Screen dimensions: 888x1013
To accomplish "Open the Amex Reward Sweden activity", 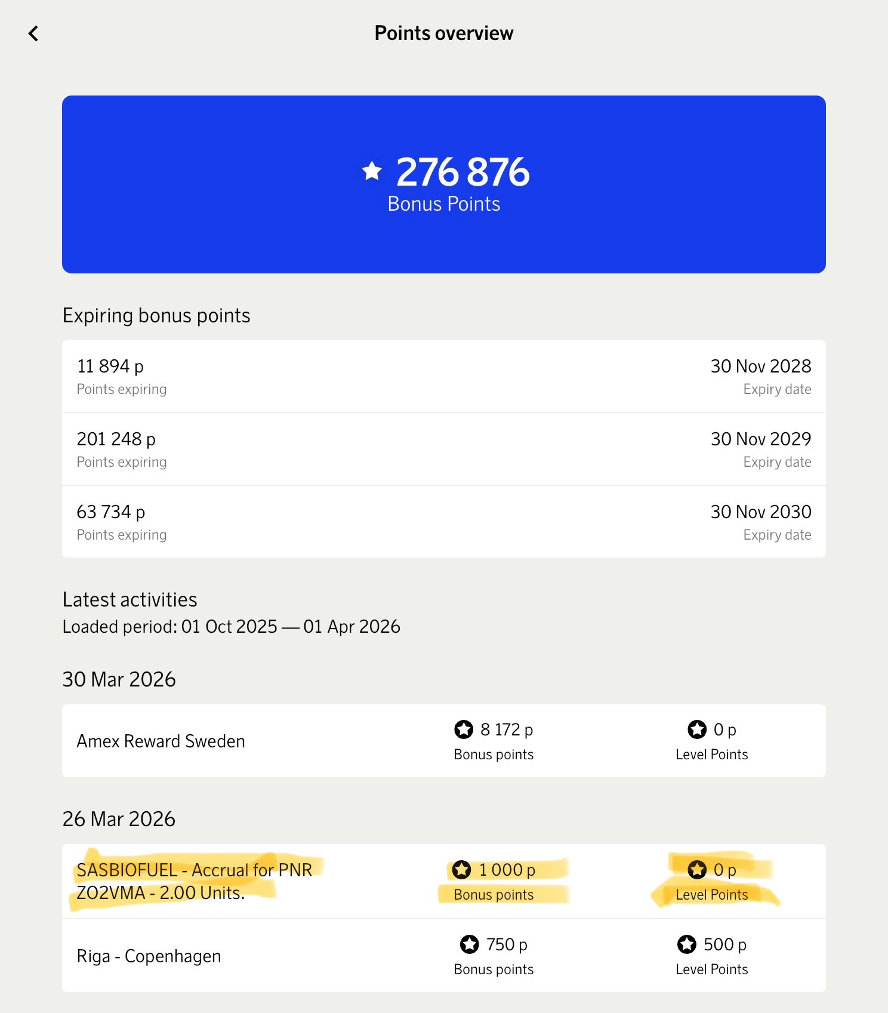I will (x=161, y=741).
